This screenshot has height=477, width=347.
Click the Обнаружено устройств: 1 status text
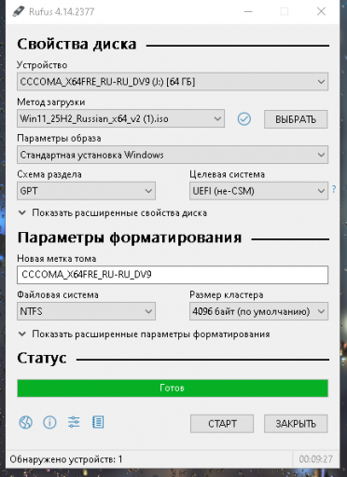pyautogui.click(x=66, y=459)
